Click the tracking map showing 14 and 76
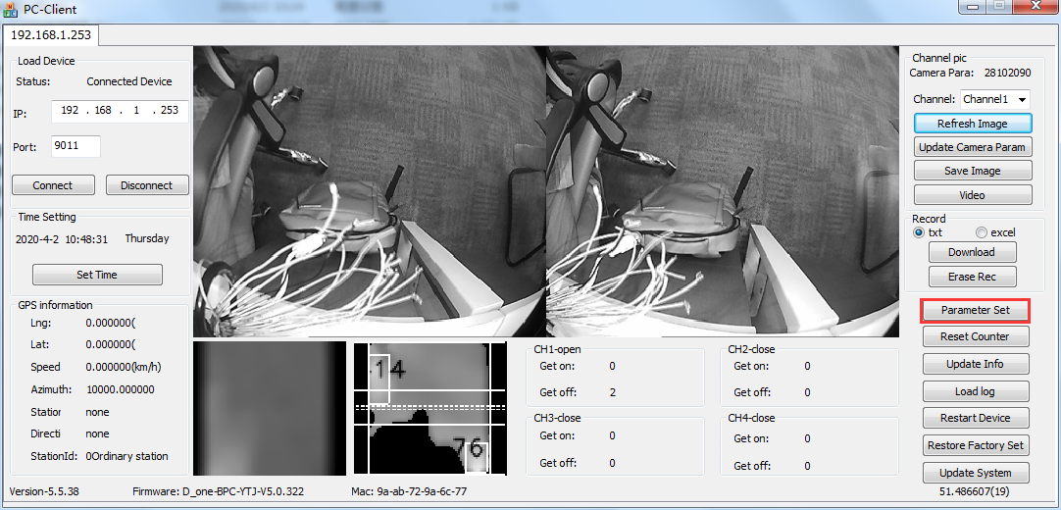 tap(430, 409)
